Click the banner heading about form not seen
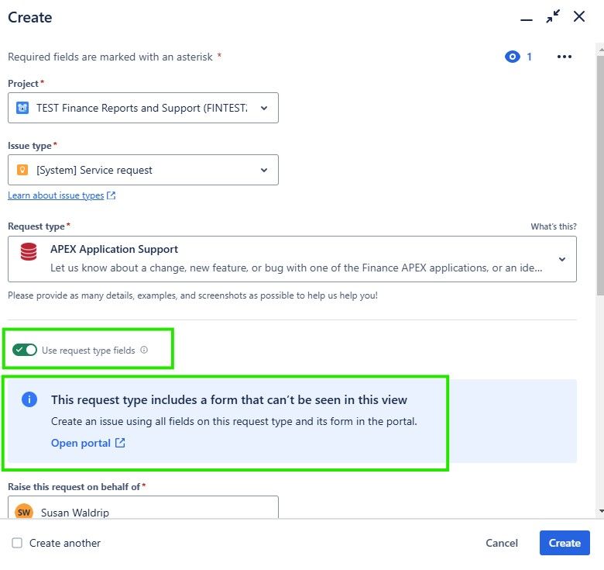Screen dimensions: 604x570 coord(228,399)
